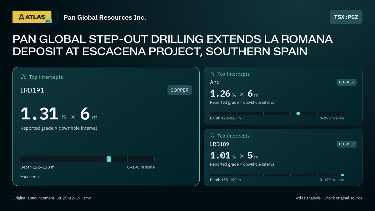Click '0–190 m scale' in LRD191 card

pos(141,167)
